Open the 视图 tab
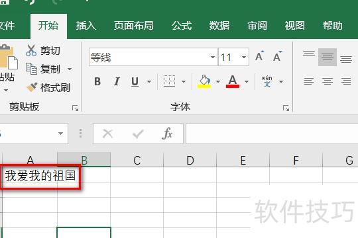Image resolution: width=358 pixels, height=238 pixels. coord(295,26)
